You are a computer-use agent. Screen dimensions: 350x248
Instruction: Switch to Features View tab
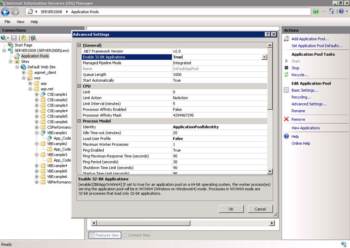tap(105, 235)
